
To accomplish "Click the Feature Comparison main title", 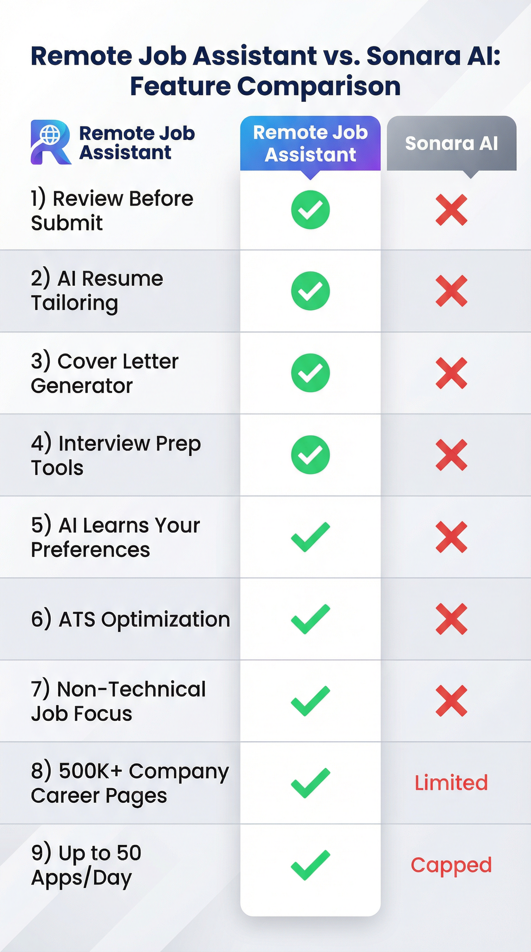I will pos(265,71).
